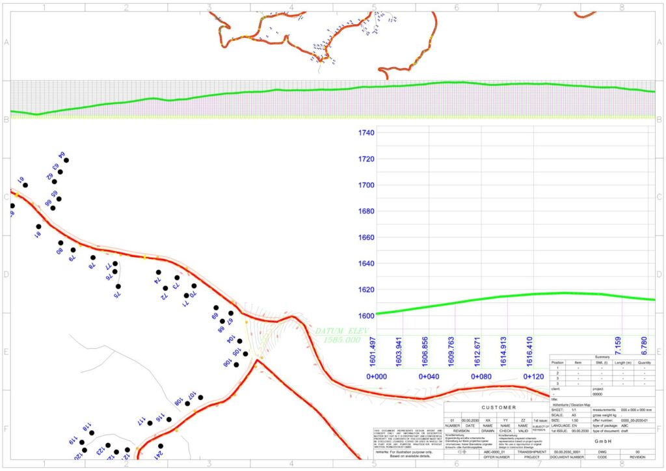Click the 1720 elevation axis label
This screenshot has height=471, width=666.
coord(366,159)
